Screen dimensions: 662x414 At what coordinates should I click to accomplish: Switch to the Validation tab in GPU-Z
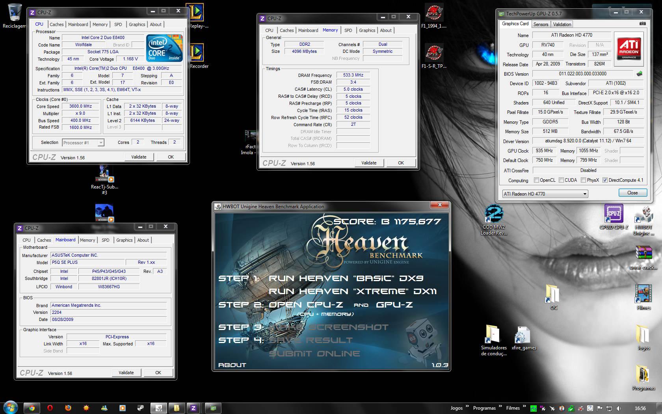pos(562,24)
